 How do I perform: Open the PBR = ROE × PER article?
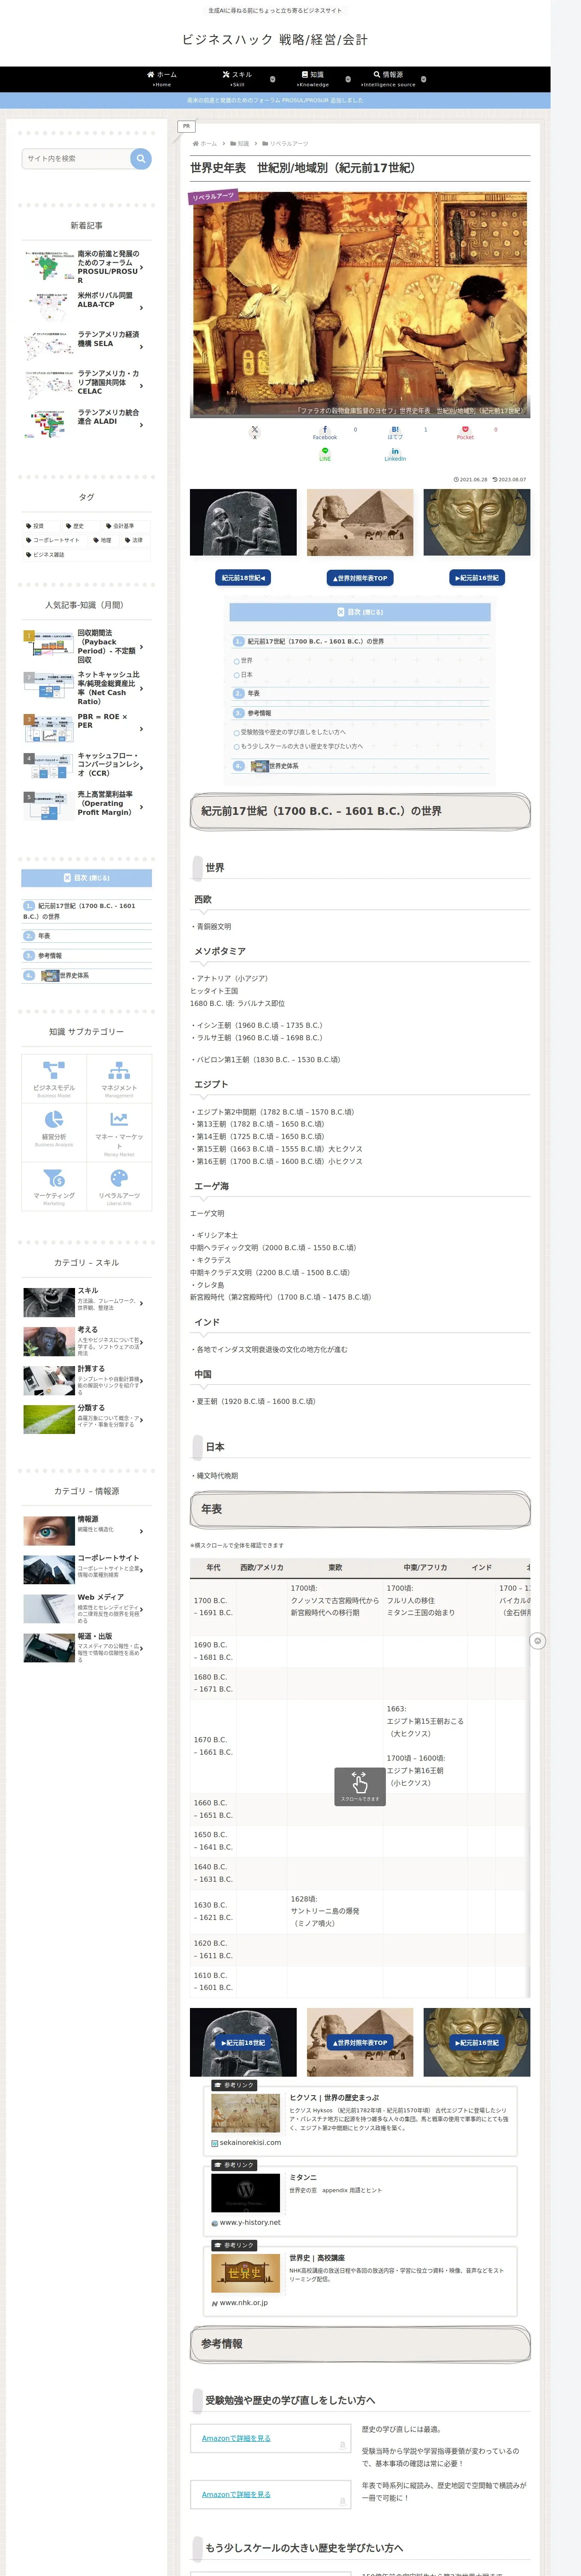tap(87, 728)
